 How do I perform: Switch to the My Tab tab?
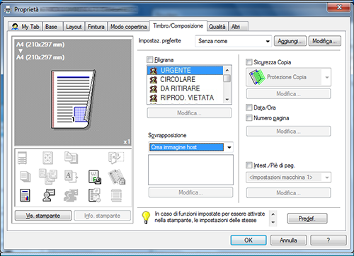[x=25, y=27]
